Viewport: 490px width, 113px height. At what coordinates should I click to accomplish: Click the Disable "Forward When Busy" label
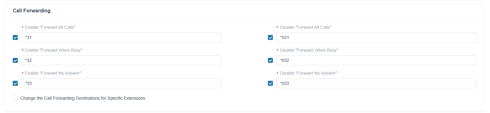coord(309,50)
